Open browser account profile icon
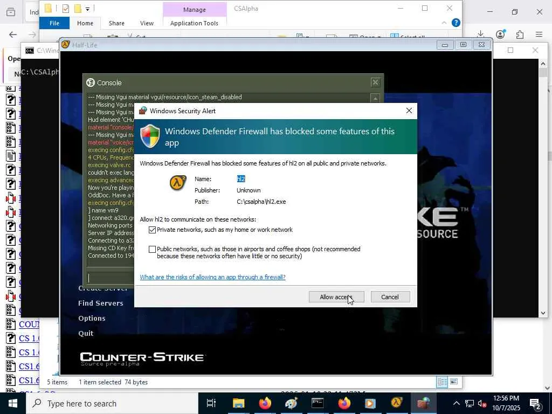552x414 pixels. point(500,34)
